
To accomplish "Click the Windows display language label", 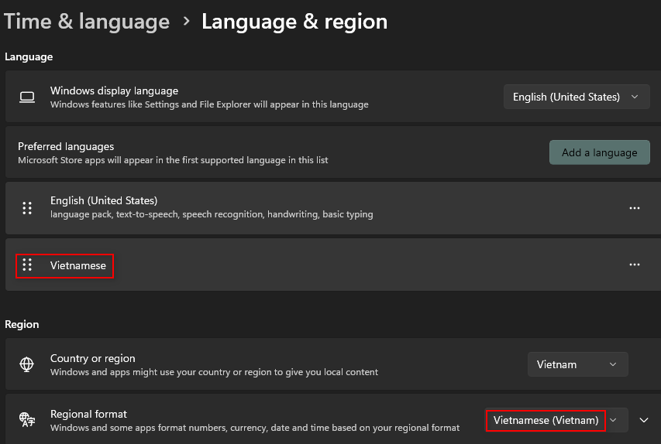I will [x=114, y=91].
